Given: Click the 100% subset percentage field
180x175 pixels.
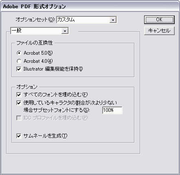Looking at the screenshot, I should pyautogui.click(x=112, y=110).
